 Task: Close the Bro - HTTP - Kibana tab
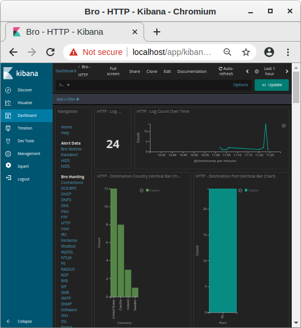click(135, 32)
